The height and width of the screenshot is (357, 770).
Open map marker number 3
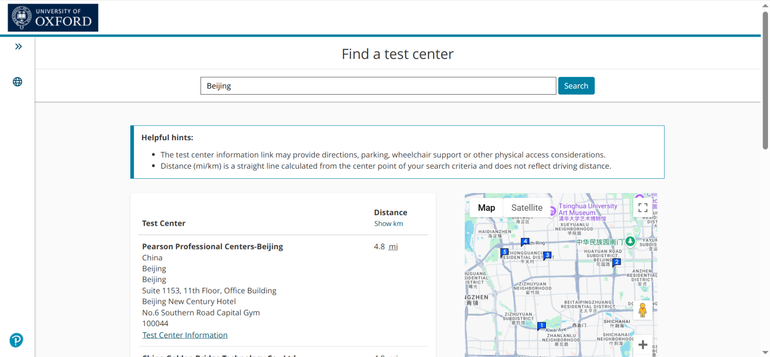(x=547, y=255)
